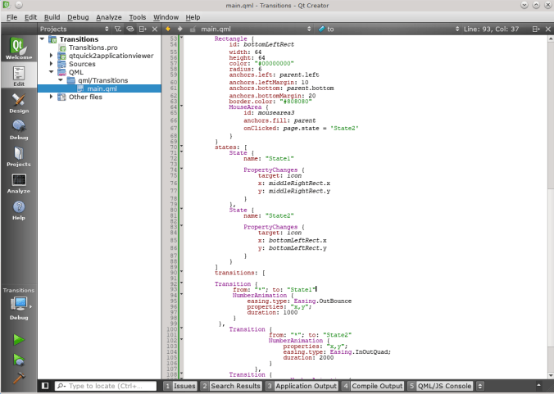Open the Transitions.pro file

(x=91, y=48)
